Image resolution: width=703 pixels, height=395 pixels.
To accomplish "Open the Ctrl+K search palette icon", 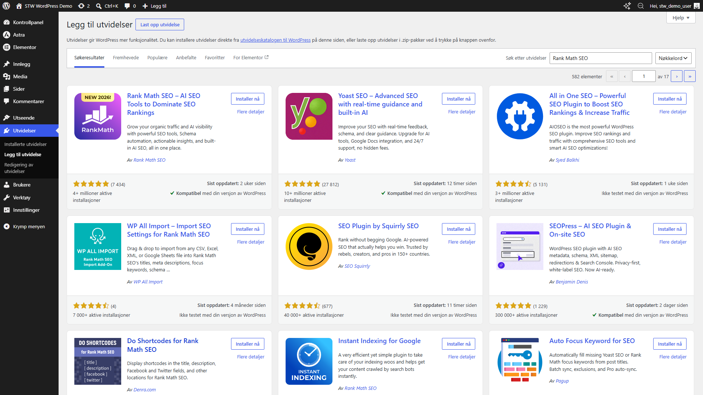I will pos(99,6).
